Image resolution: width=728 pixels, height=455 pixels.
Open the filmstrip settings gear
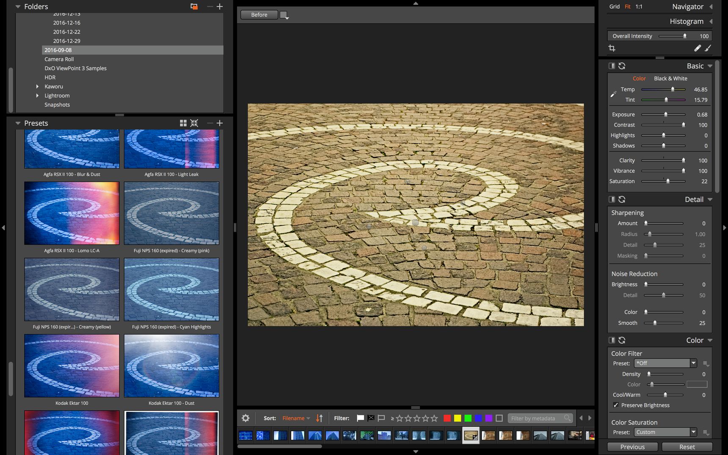click(x=245, y=418)
